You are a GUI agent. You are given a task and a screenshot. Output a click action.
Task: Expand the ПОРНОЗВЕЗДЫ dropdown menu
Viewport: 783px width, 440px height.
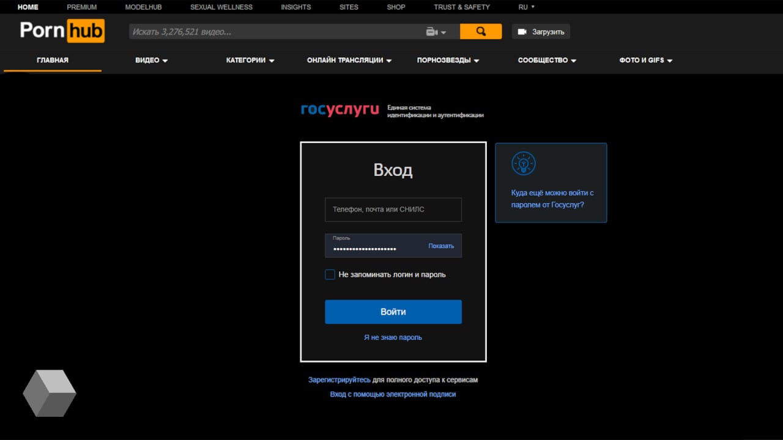pos(448,61)
